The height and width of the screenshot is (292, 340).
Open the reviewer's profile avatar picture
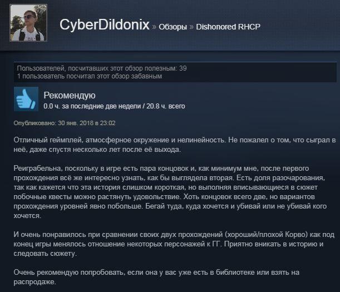tap(28, 23)
